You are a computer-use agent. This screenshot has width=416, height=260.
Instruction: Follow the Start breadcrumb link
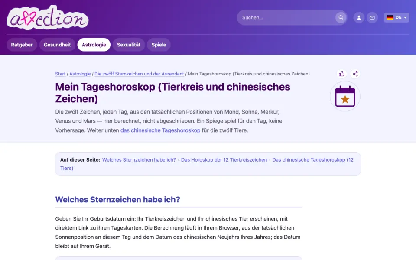(x=60, y=74)
